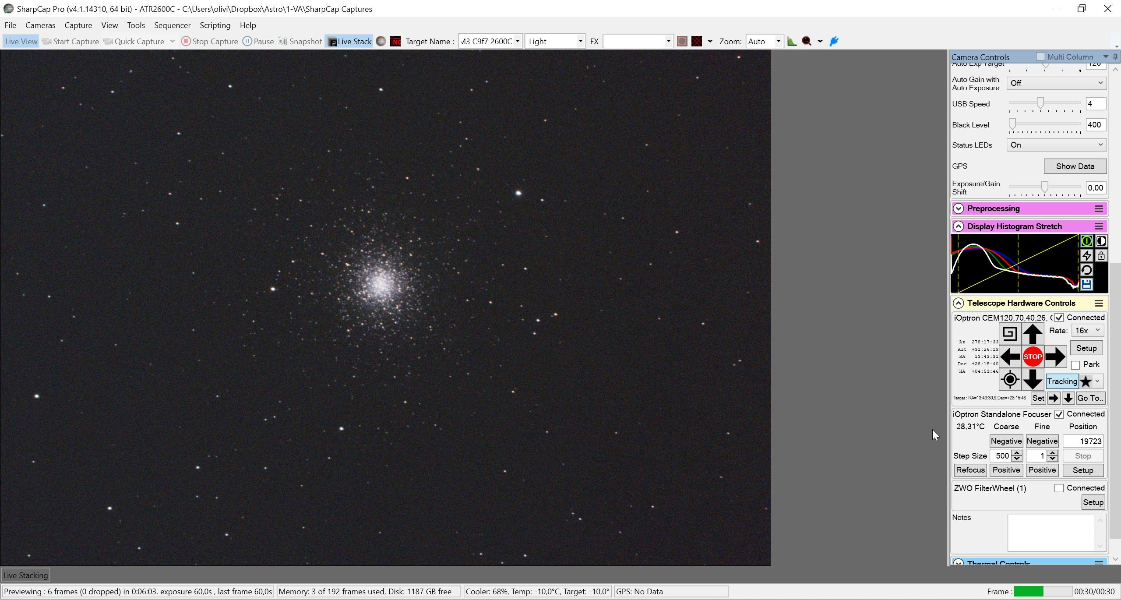Toggle the Park checkbox

[x=1075, y=365]
